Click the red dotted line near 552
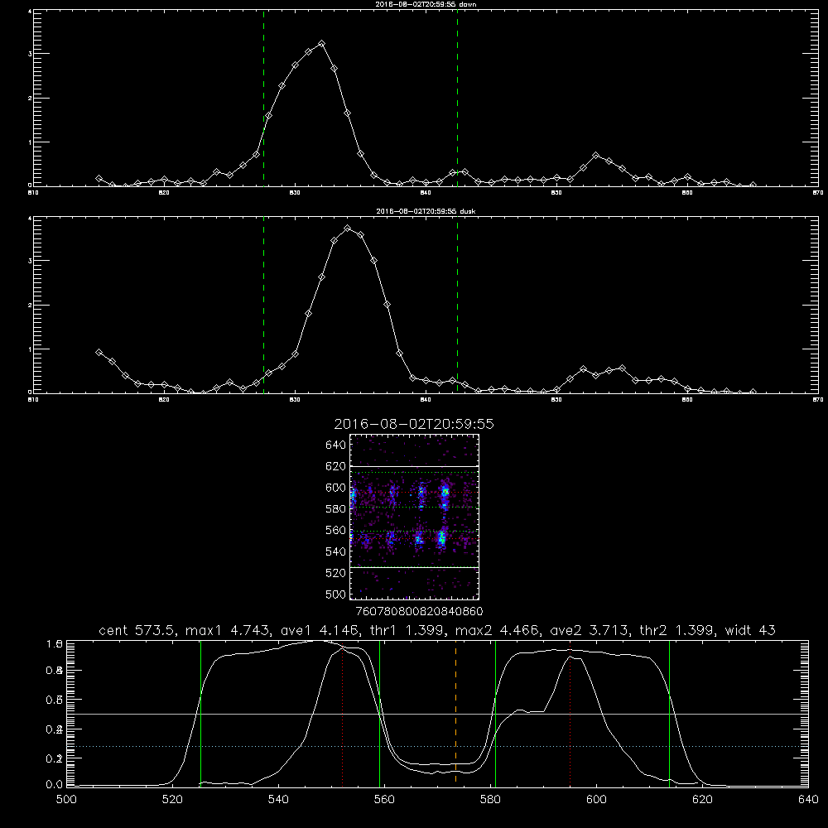Viewport: 828px width, 828px height. click(343, 715)
